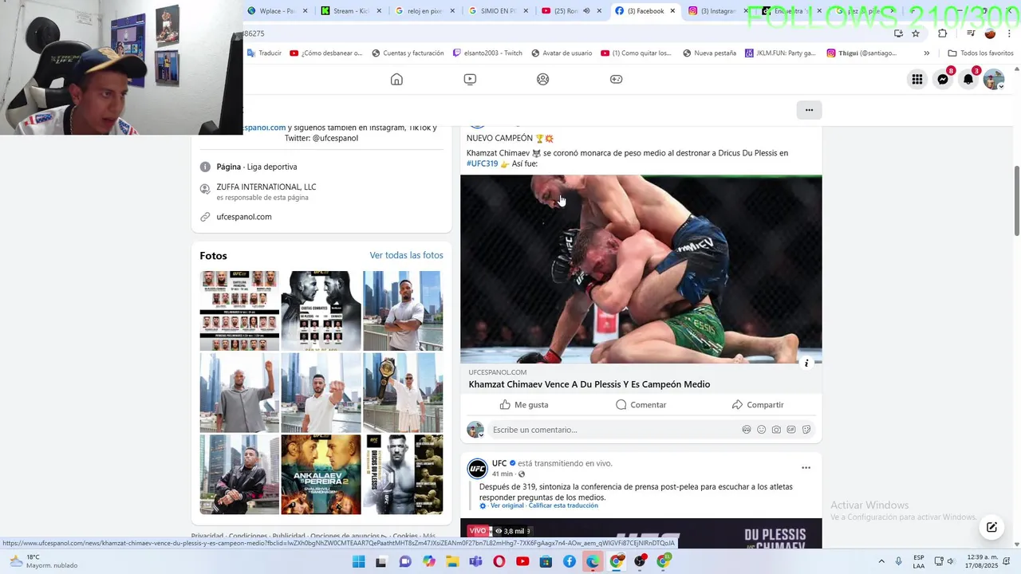Go to the Facebook Home icon
The height and width of the screenshot is (574, 1021).
click(x=396, y=79)
